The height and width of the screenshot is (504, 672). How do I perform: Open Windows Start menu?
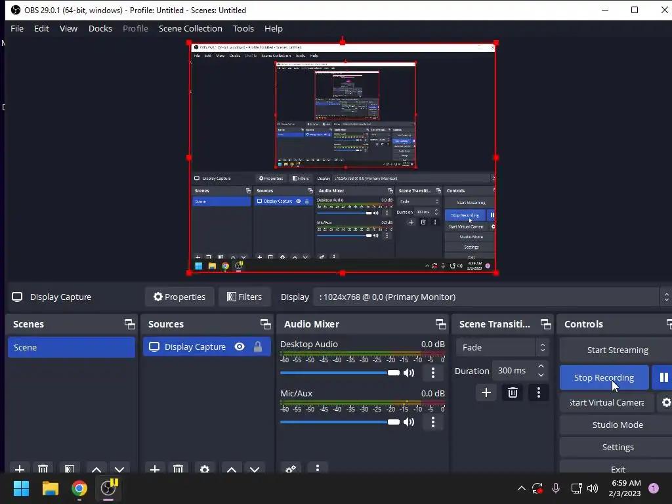click(21, 488)
